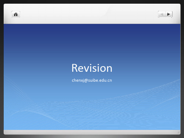The height and width of the screenshot is (138, 184).
Task: Click the chenxj@suibe.edu.cn email text
Action: click(92, 81)
